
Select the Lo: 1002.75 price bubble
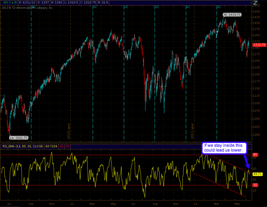19,137
